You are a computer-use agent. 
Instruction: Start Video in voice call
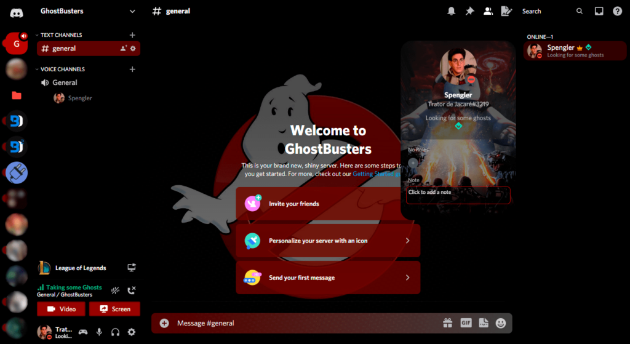pyautogui.click(x=61, y=309)
